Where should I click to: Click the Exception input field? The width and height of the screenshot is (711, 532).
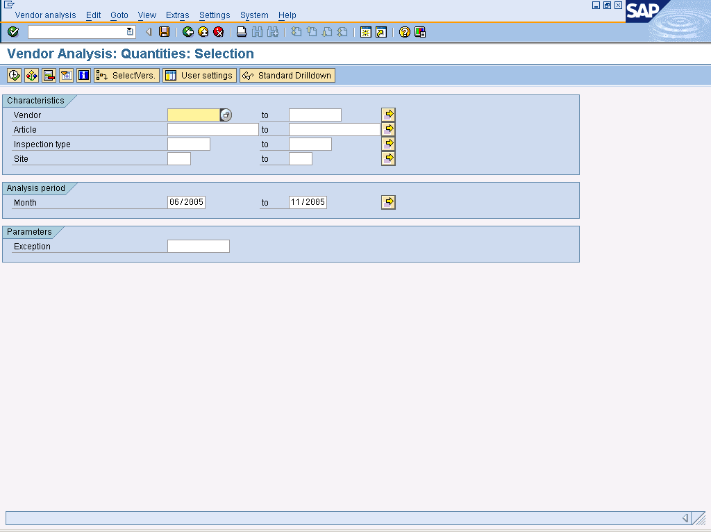[x=199, y=247]
